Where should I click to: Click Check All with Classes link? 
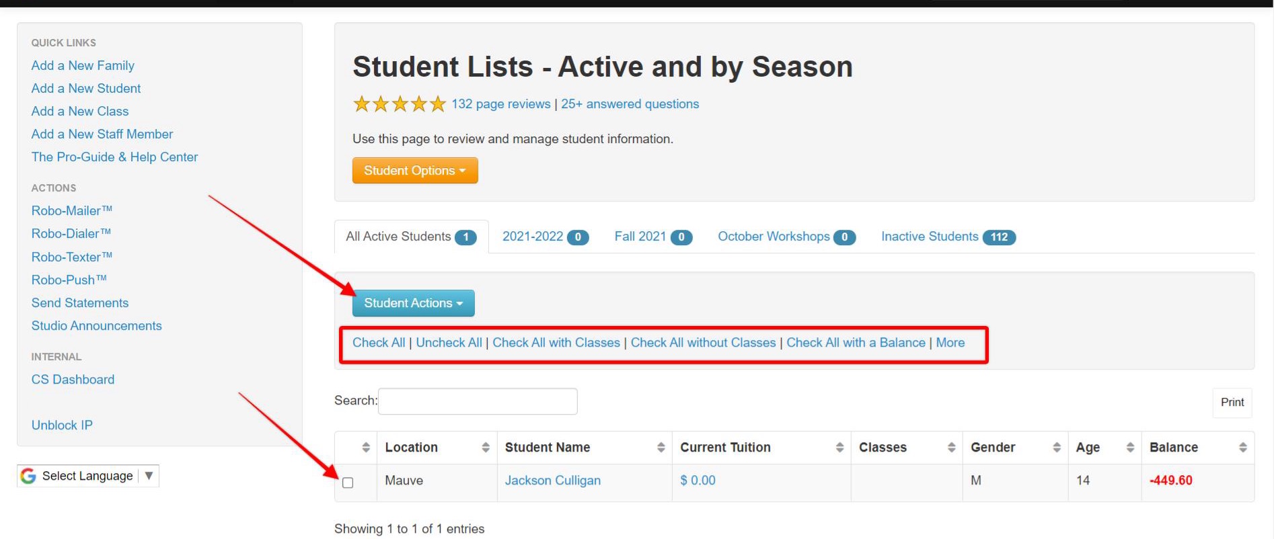(x=556, y=343)
